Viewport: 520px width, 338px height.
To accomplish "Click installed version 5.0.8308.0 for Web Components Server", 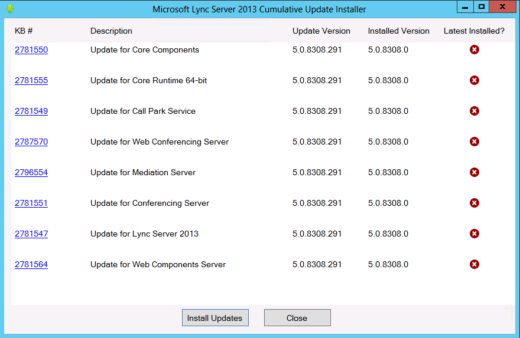I will pyautogui.click(x=388, y=264).
